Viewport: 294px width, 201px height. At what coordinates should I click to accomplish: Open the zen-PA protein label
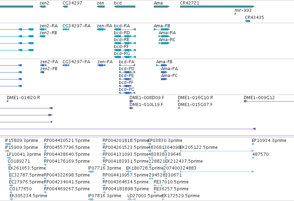105,62
